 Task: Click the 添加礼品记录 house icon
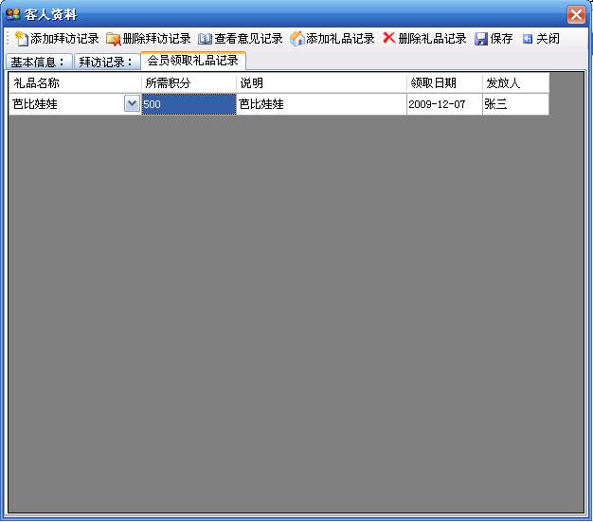coord(297,39)
